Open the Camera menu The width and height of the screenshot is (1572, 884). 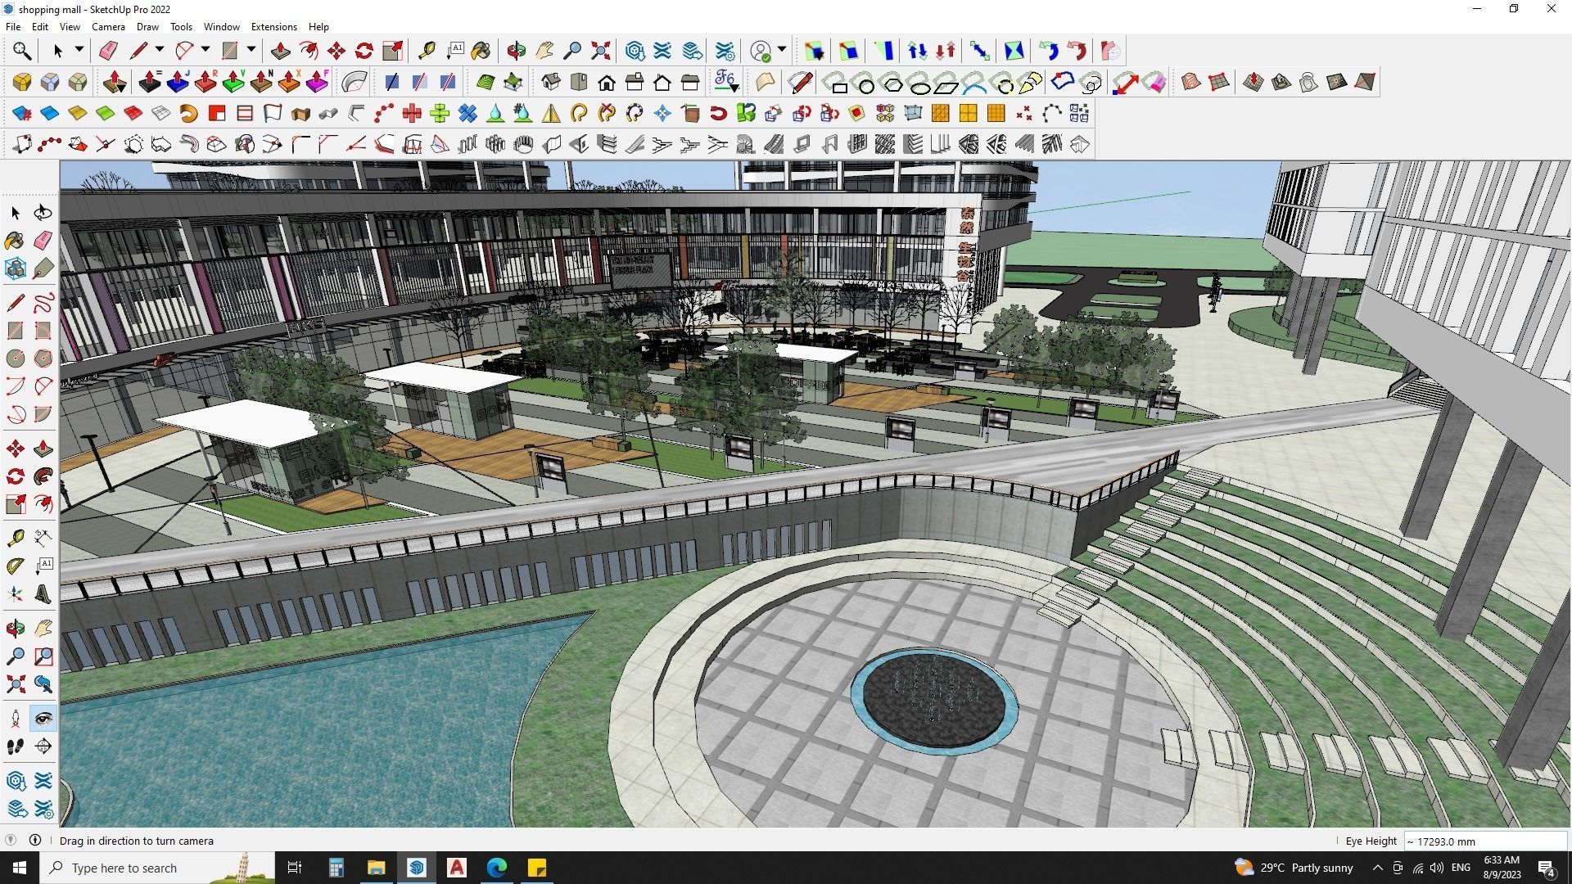coord(108,27)
